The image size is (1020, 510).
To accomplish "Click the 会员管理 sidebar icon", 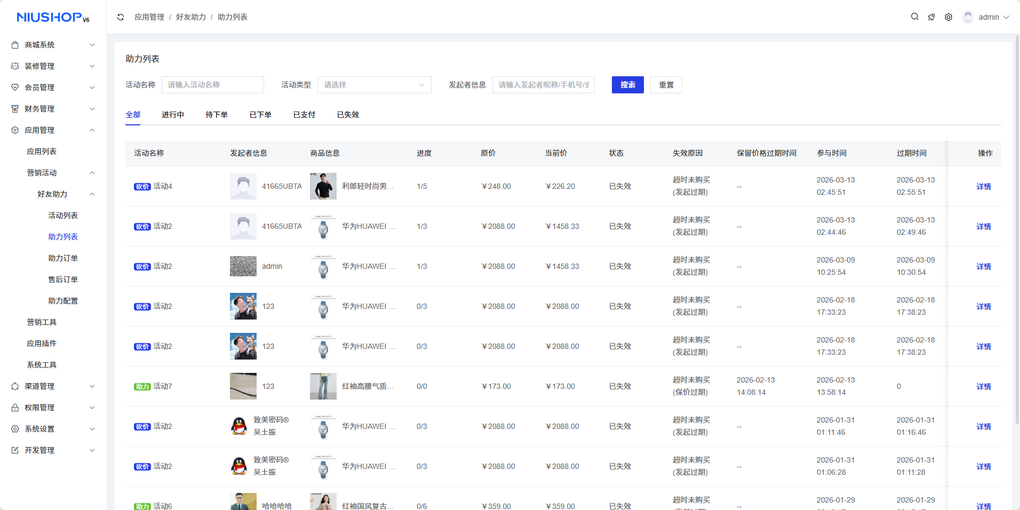I will click(x=15, y=87).
